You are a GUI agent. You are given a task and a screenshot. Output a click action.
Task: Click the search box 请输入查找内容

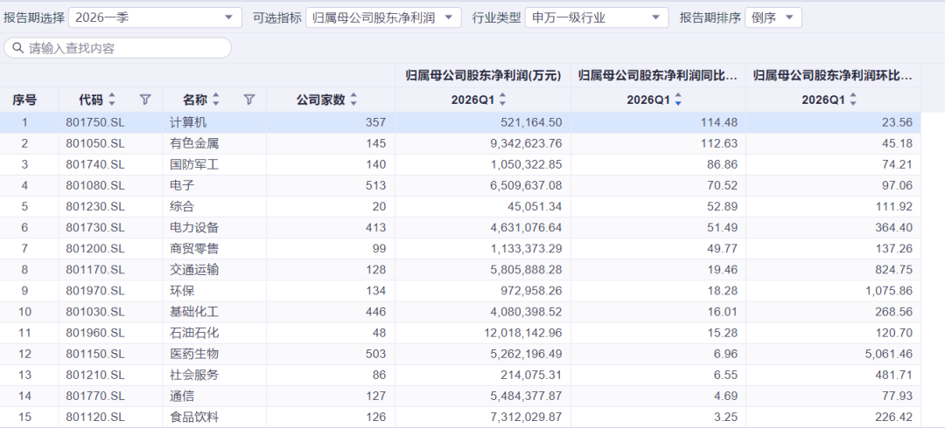[x=117, y=48]
